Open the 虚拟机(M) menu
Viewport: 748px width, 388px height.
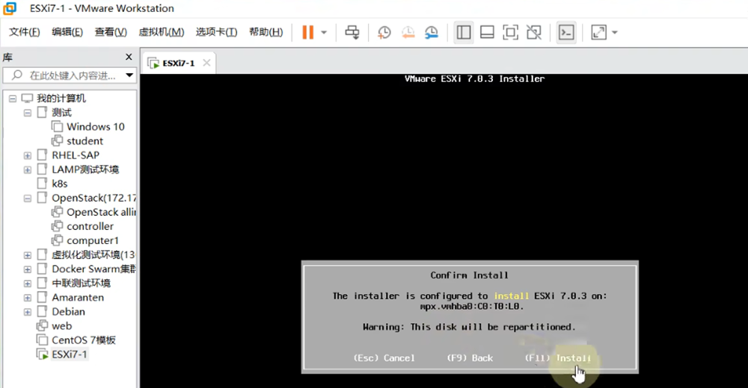point(162,32)
